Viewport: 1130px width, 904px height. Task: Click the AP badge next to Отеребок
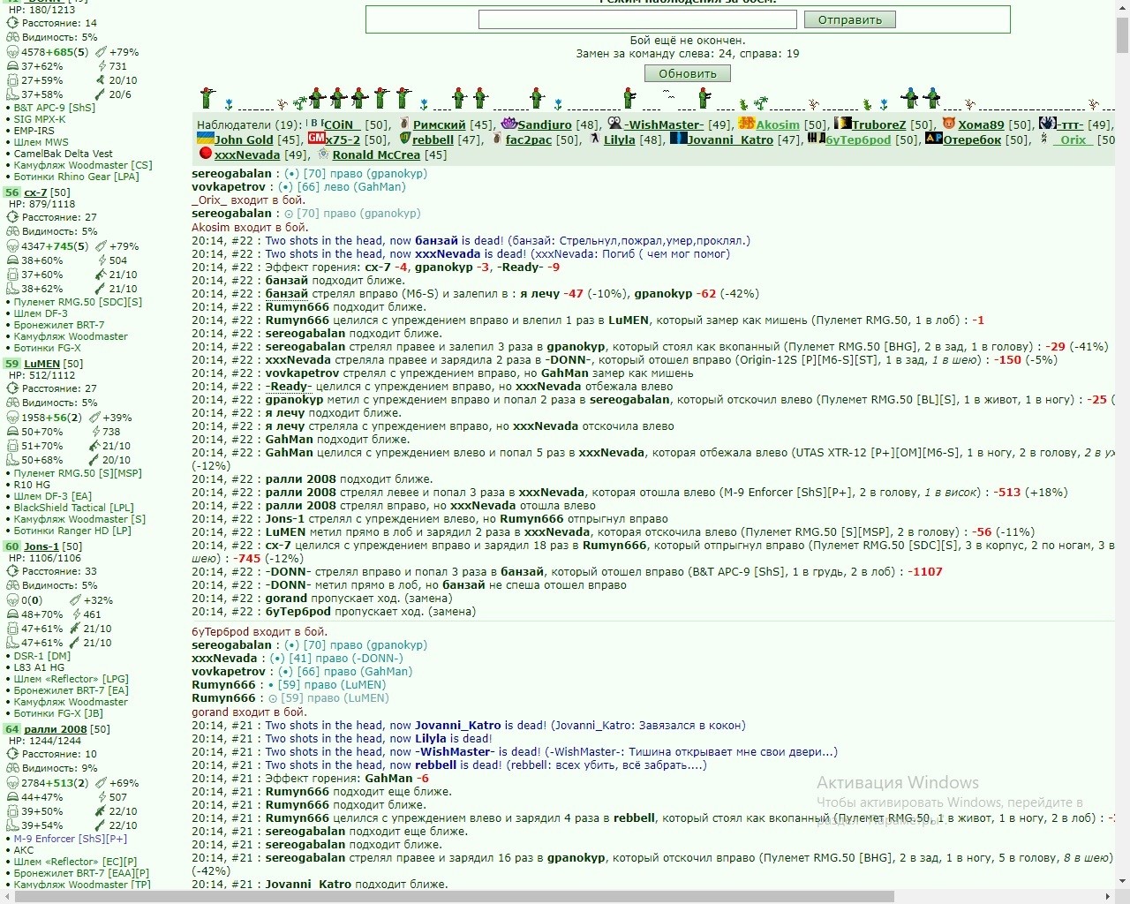coord(934,139)
